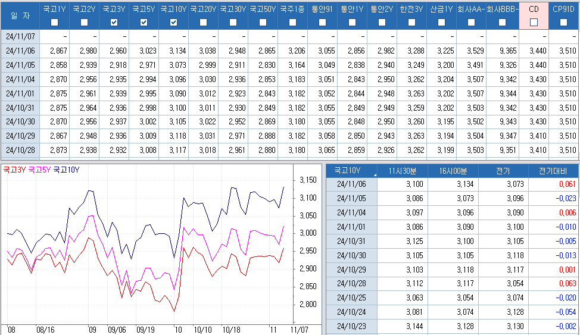This screenshot has width=580, height=335.
Task: Uncheck the 국고10Y checkbox in top table
Action: [173, 22]
